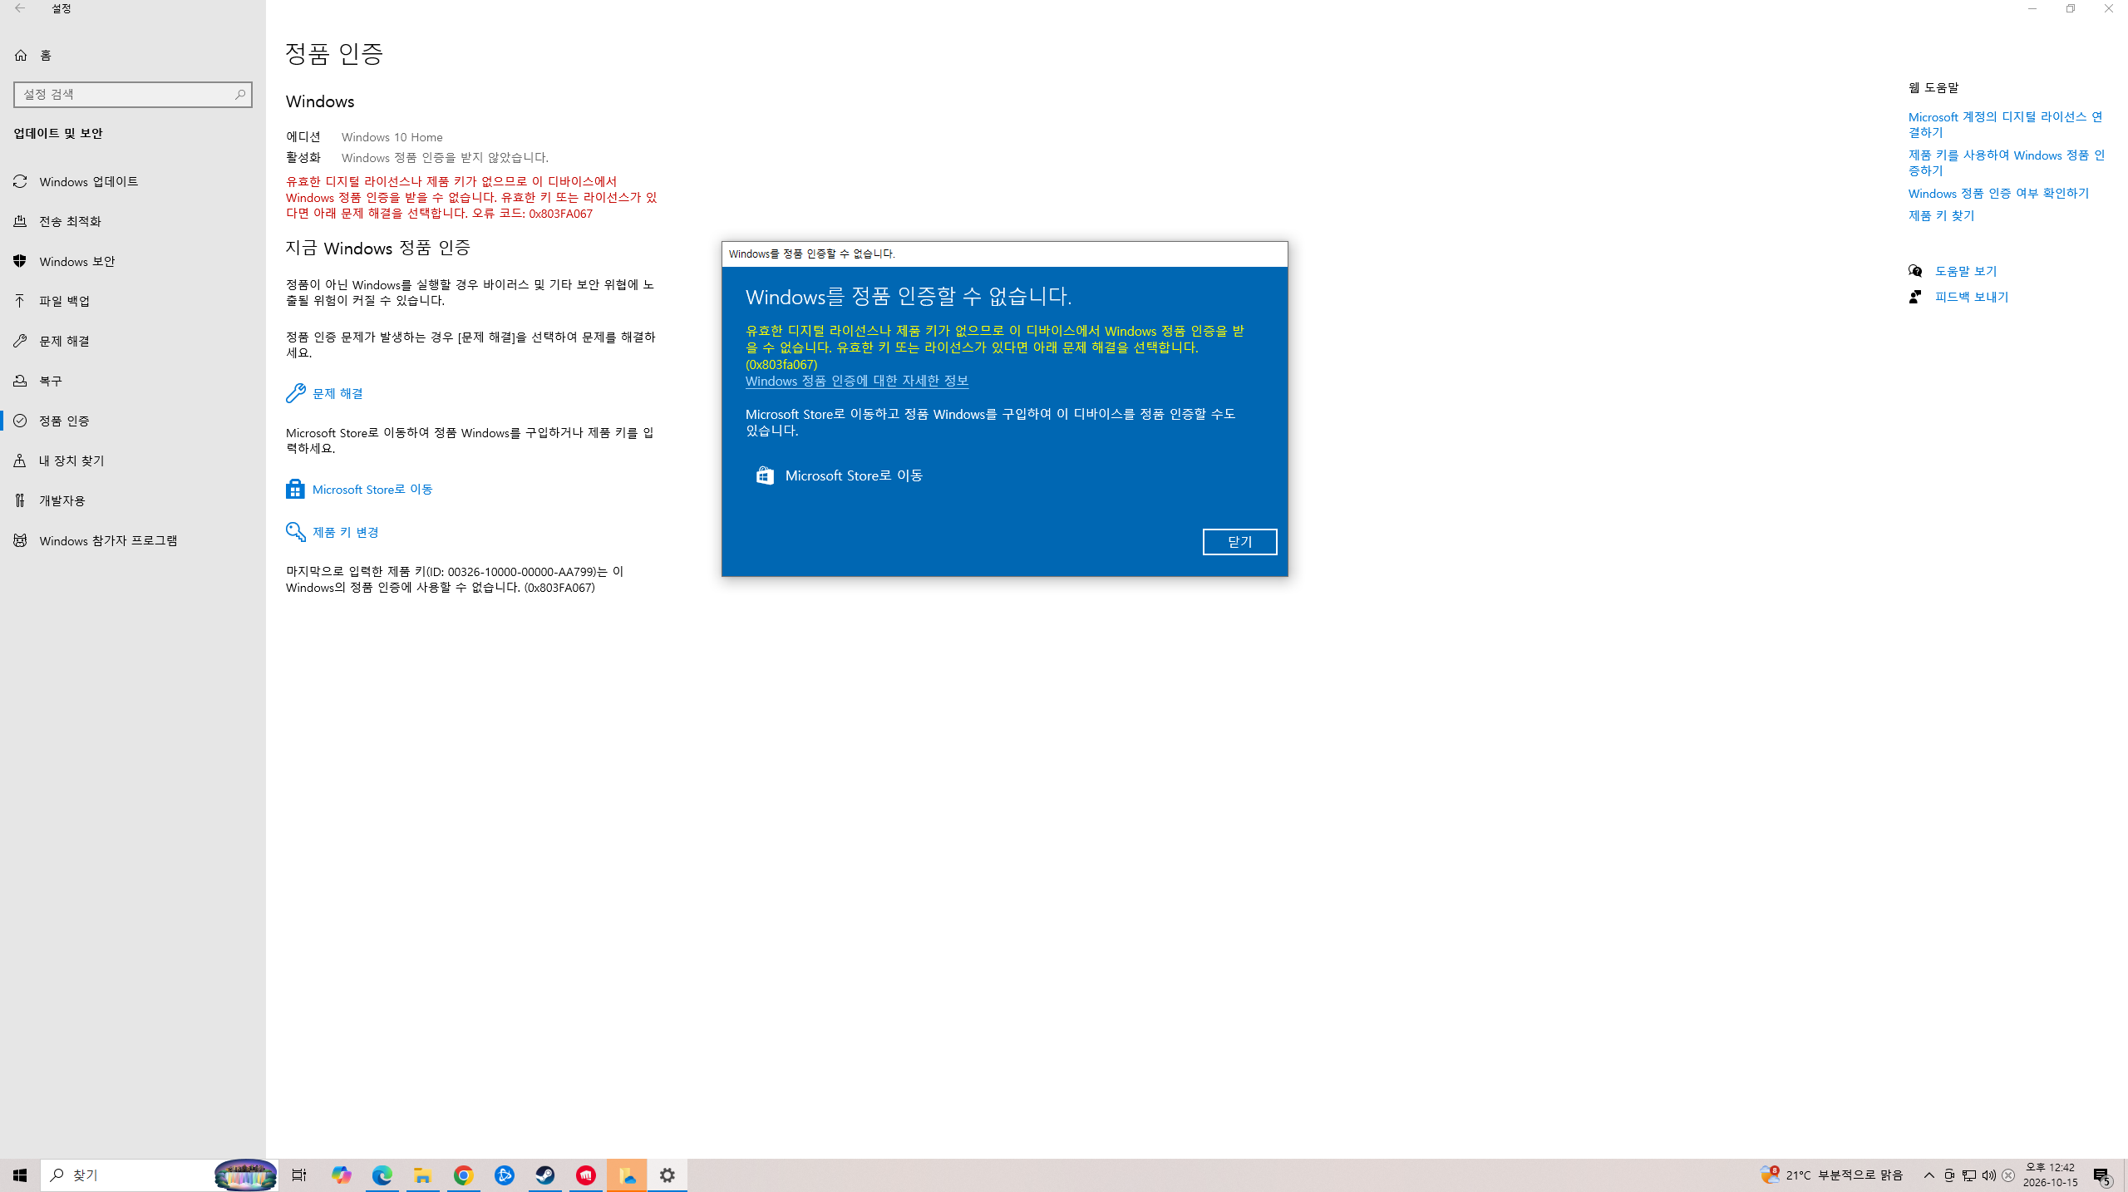Click the back arrow in Settings title bar

20,8
